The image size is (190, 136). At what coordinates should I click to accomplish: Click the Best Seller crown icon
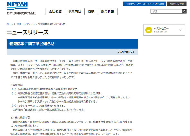pos(148,30)
